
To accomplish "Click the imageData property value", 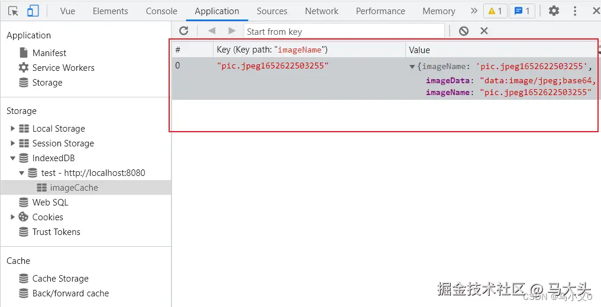I will click(538, 81).
